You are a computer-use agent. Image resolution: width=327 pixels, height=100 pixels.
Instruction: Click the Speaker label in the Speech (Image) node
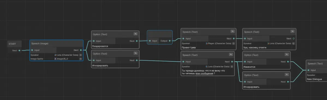(35, 55)
